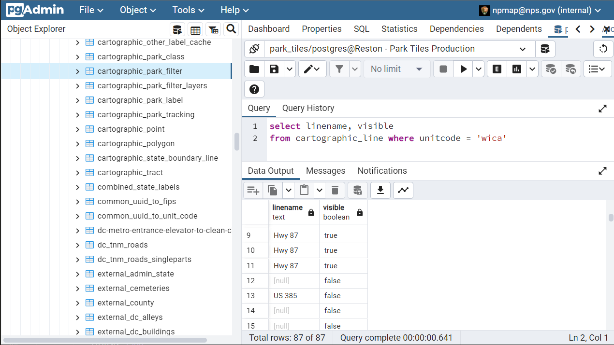614x345 pixels.
Task: Open the copy options dropdown in Data Output
Action: point(288,190)
